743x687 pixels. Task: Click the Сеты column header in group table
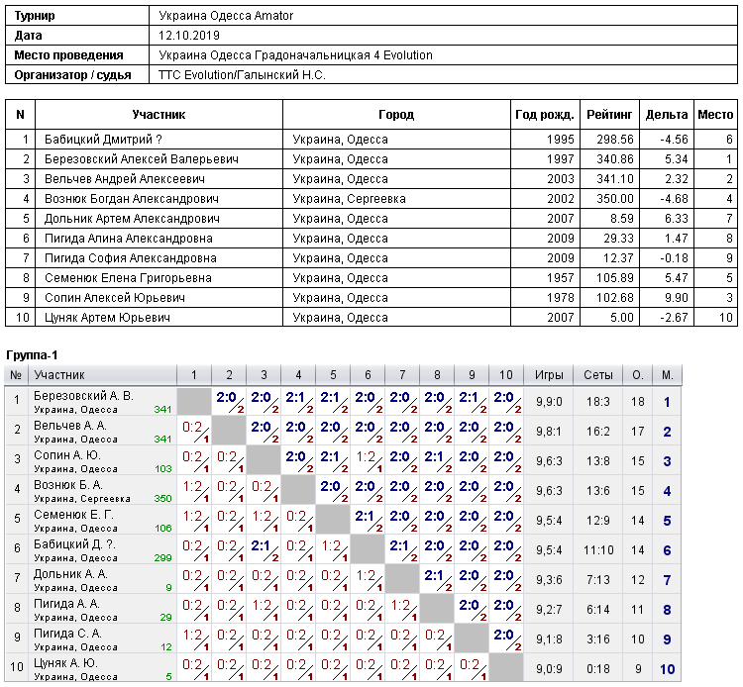click(x=598, y=375)
